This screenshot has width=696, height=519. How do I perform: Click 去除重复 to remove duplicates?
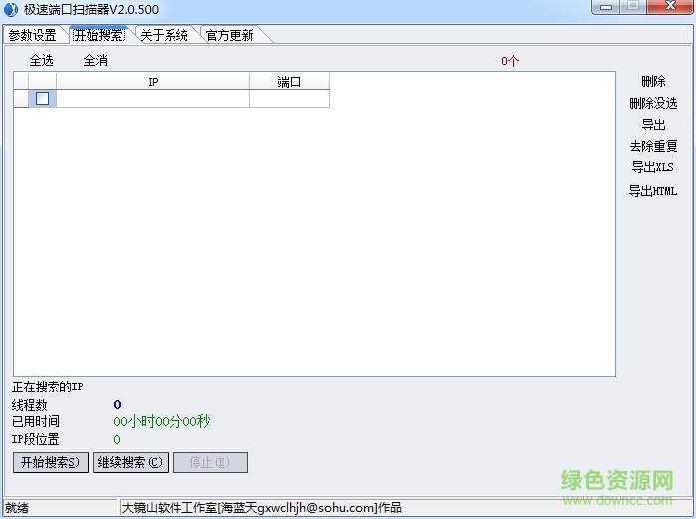(653, 147)
